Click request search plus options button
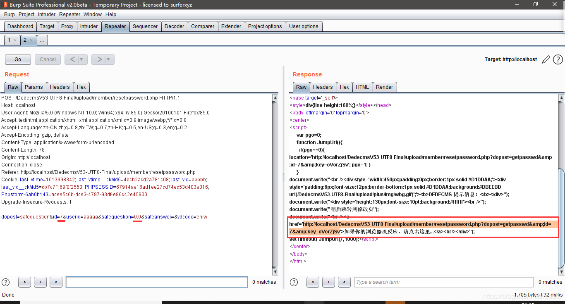This screenshot has height=304, width=565. [x=40, y=282]
